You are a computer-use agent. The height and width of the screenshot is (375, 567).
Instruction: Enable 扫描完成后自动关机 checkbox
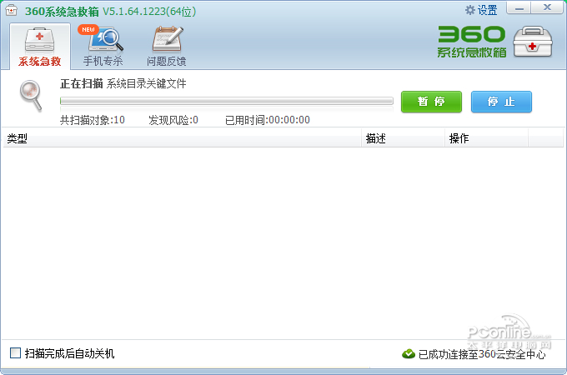coord(15,352)
